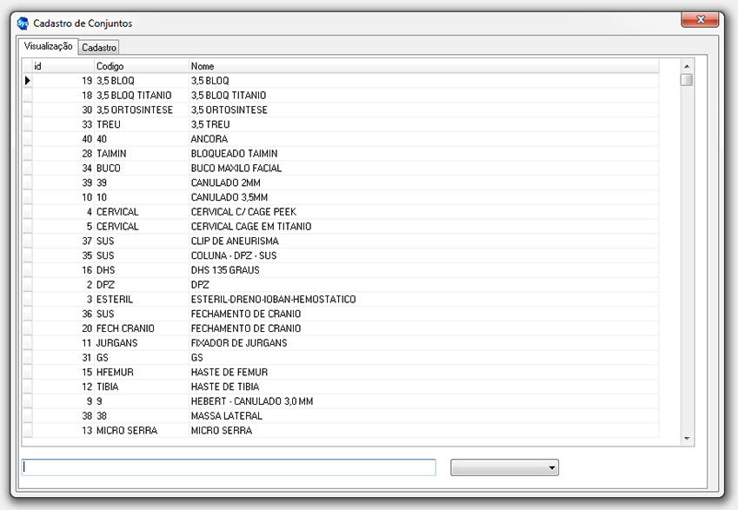Open the dropdown next to search field
Viewport: 738px width, 510px height.
(x=504, y=468)
